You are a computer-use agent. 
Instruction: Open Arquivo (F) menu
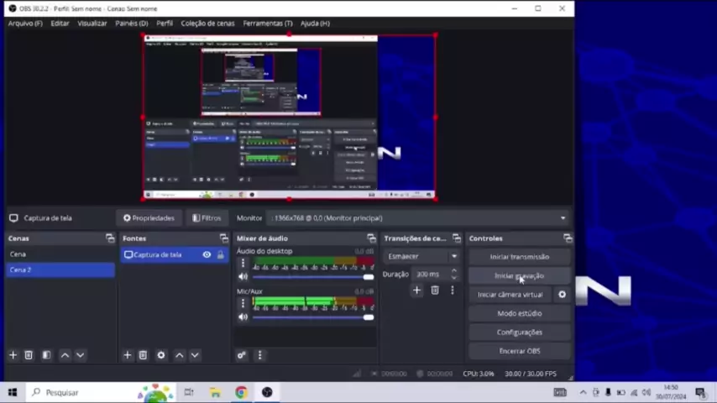tap(25, 24)
